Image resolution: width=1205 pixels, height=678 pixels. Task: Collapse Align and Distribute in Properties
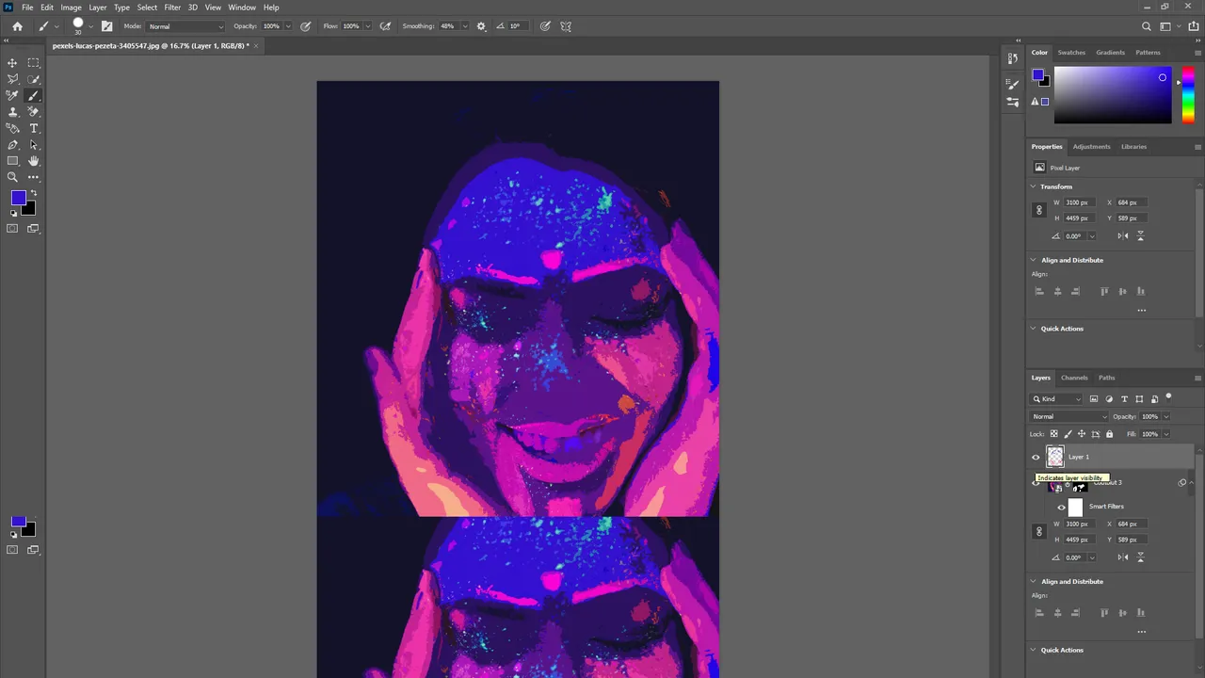pos(1034,260)
